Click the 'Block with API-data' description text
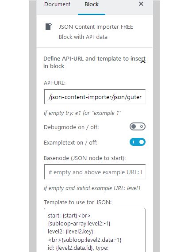 click(83, 37)
